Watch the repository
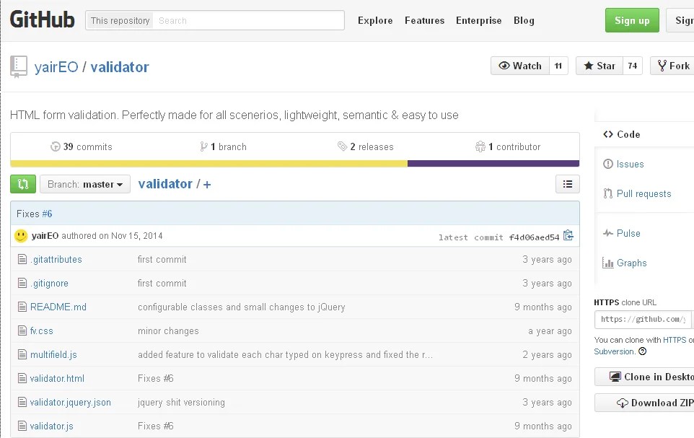 tap(520, 66)
